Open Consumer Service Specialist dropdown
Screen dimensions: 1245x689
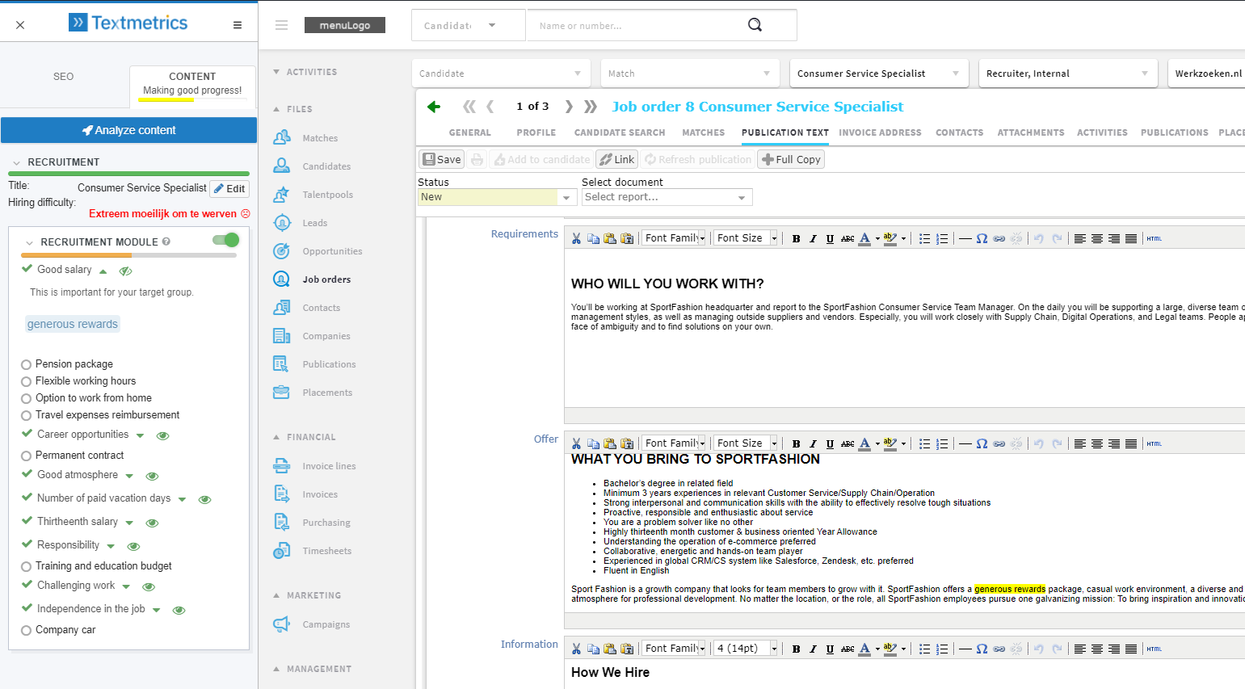879,74
